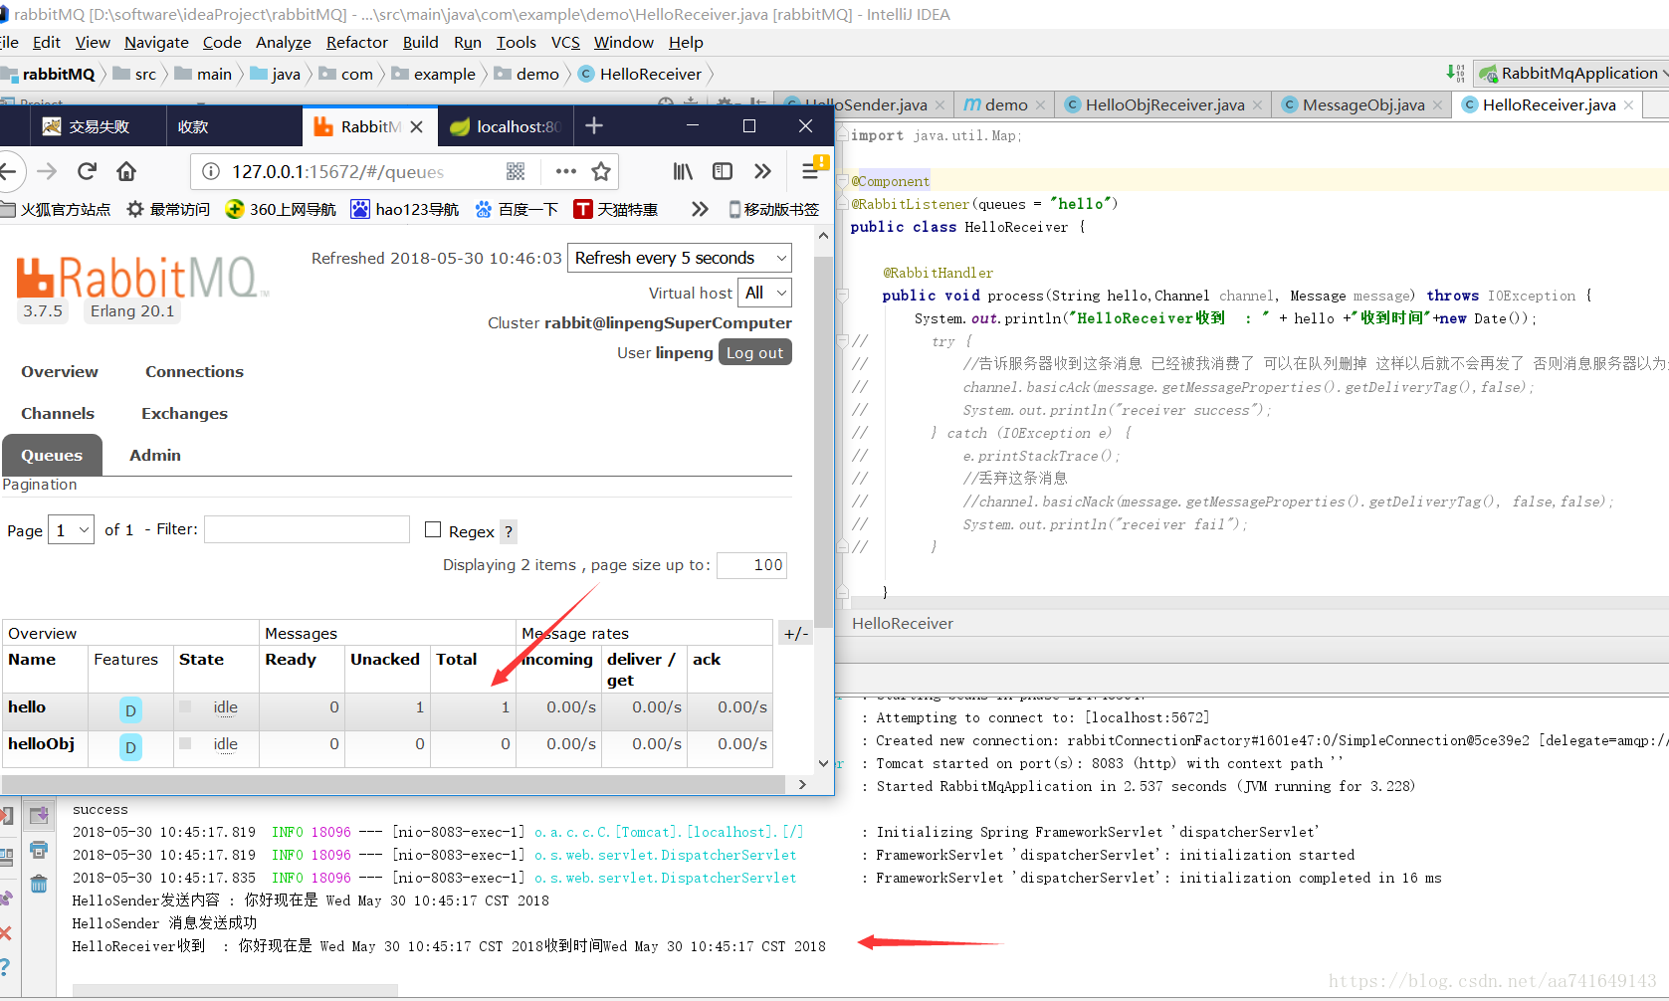Open the Firefox Library icon
1669x1001 pixels.
click(682, 171)
